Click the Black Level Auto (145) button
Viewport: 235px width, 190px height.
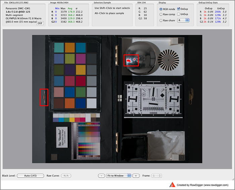click(31, 176)
